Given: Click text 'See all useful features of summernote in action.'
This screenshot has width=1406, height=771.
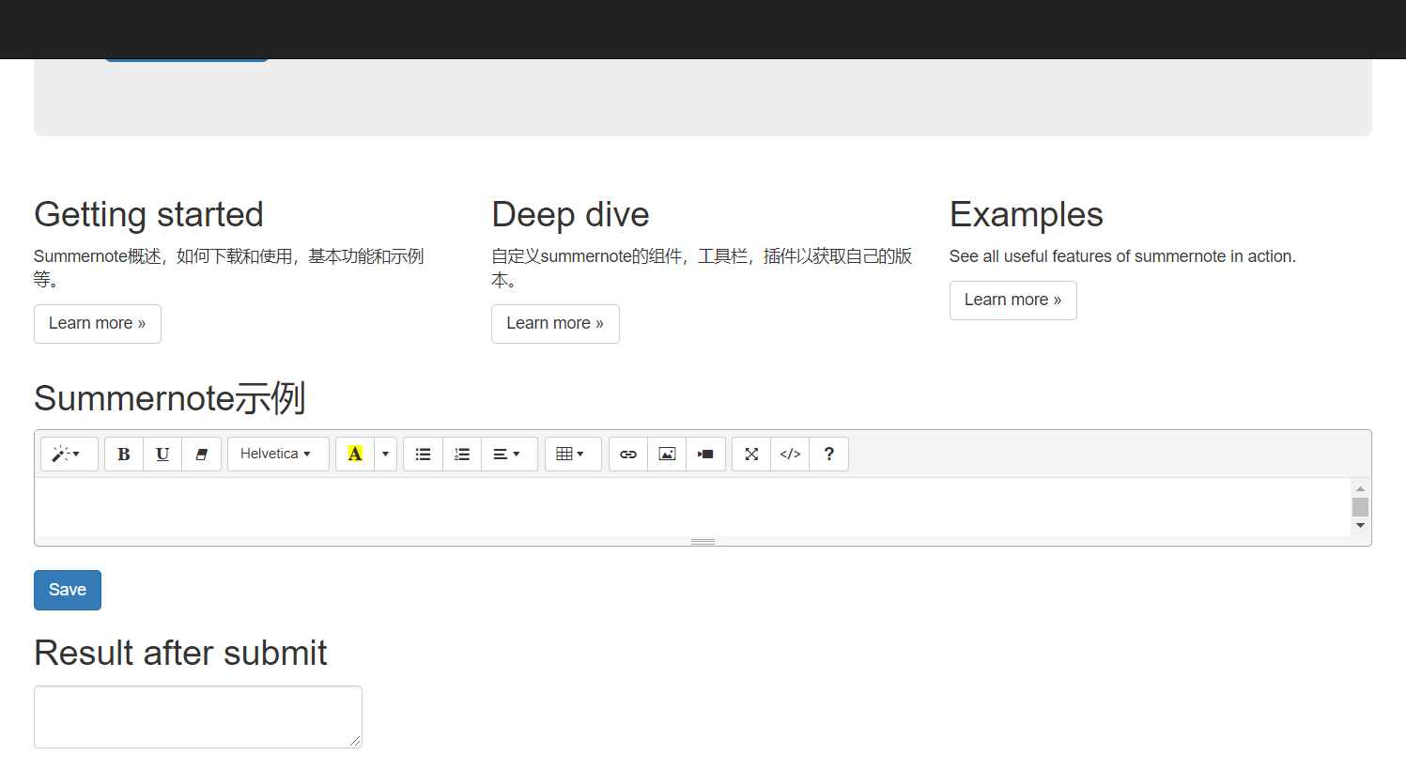Looking at the screenshot, I should click(x=1122, y=256).
